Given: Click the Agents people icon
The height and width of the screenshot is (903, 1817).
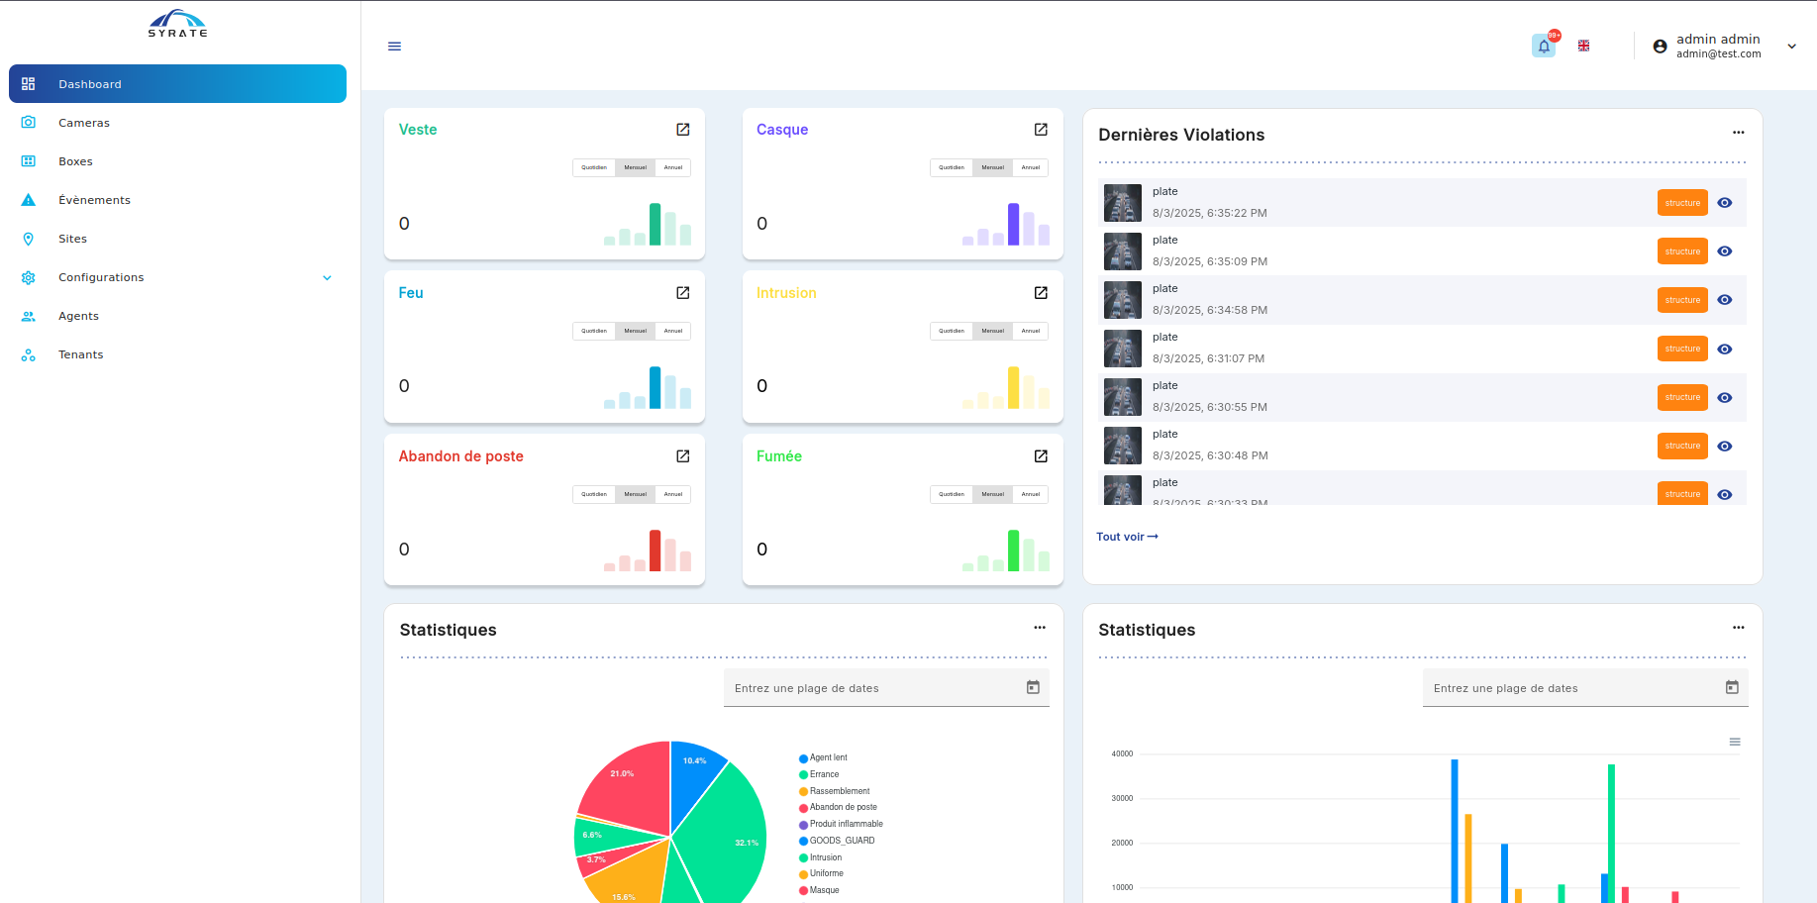Looking at the screenshot, I should 29,316.
